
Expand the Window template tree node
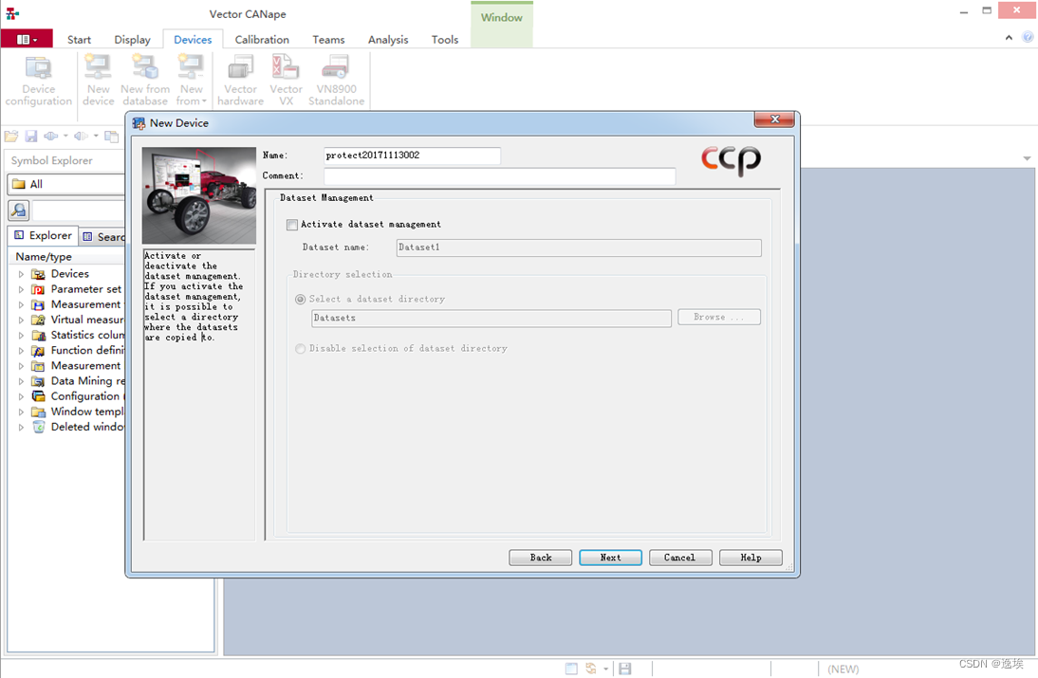click(21, 412)
